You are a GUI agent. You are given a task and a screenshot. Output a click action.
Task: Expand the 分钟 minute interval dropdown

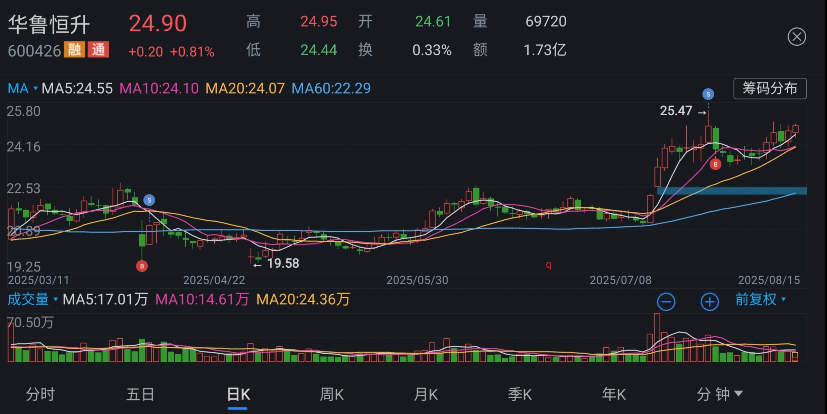coord(719,394)
